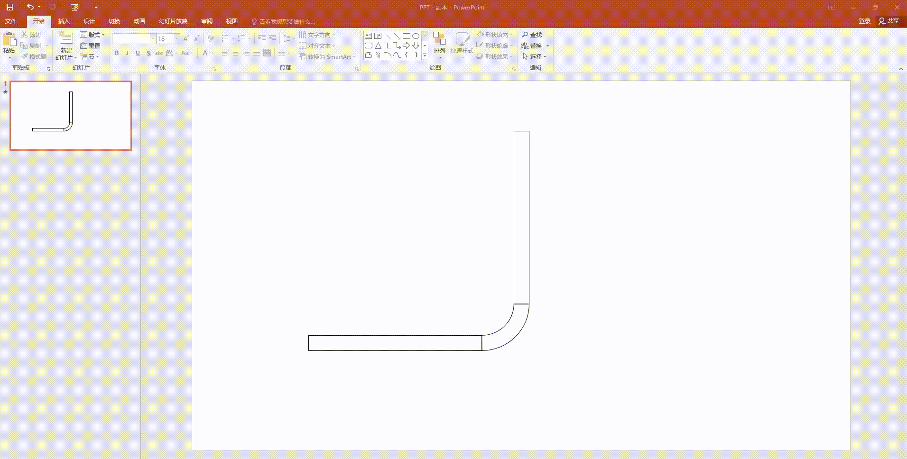The image size is (907, 459).
Task: Click the 登录 sign-in link
Action: tap(864, 21)
